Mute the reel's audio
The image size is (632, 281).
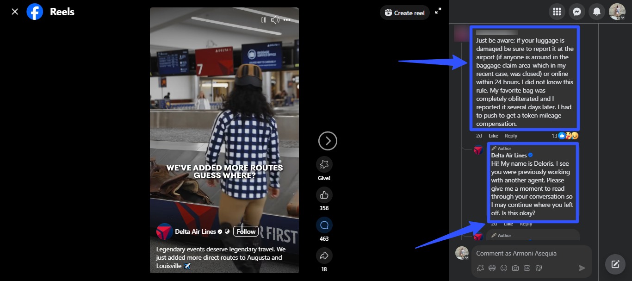275,20
